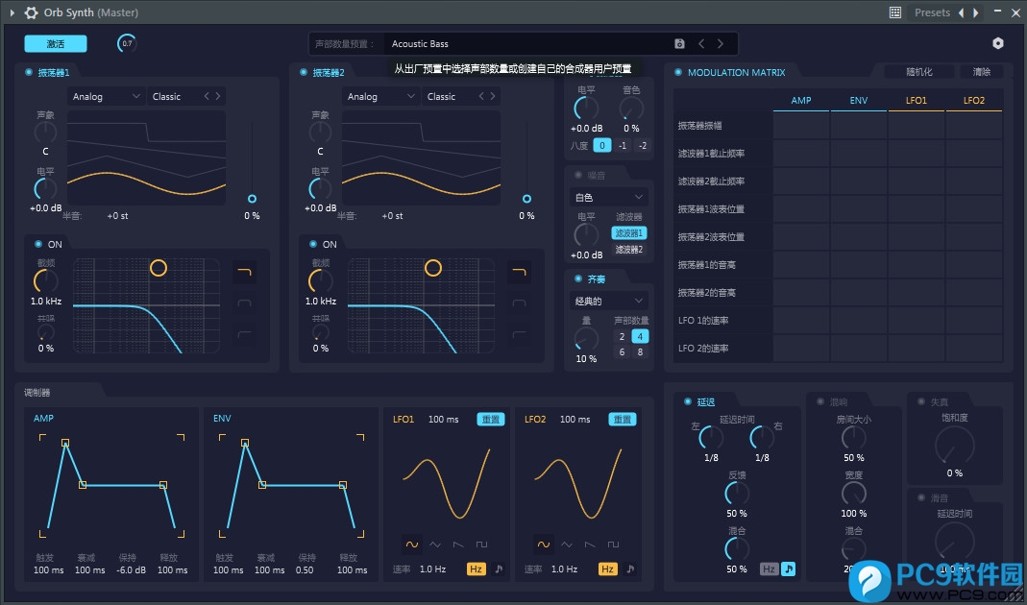Select AMP column in modulation matrix

pyautogui.click(x=801, y=100)
